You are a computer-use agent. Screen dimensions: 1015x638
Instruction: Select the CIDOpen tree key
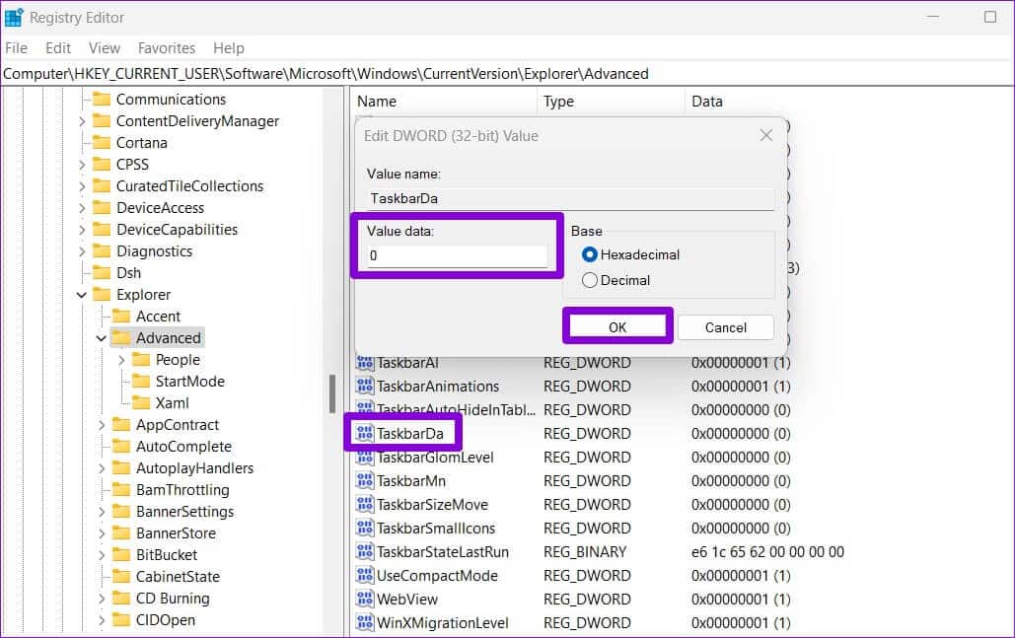[165, 620]
